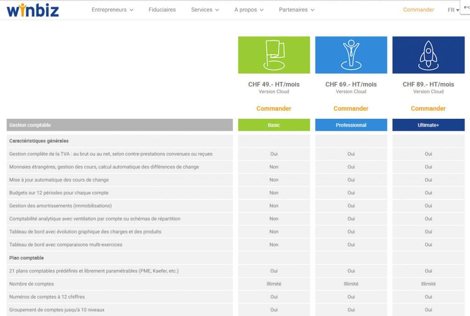470x316 pixels.
Task: Open the Services dropdown menu
Action: (x=205, y=10)
